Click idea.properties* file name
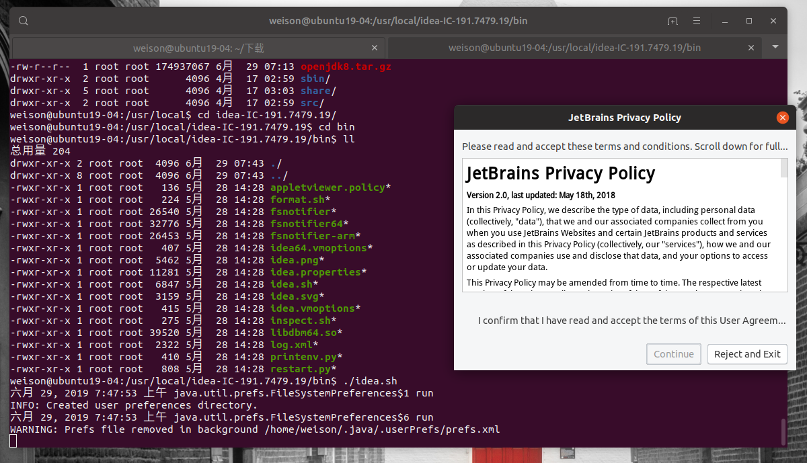The width and height of the screenshot is (807, 463). 319,272
